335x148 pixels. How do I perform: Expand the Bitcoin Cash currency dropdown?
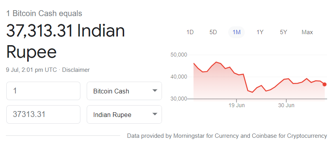pyautogui.click(x=124, y=91)
